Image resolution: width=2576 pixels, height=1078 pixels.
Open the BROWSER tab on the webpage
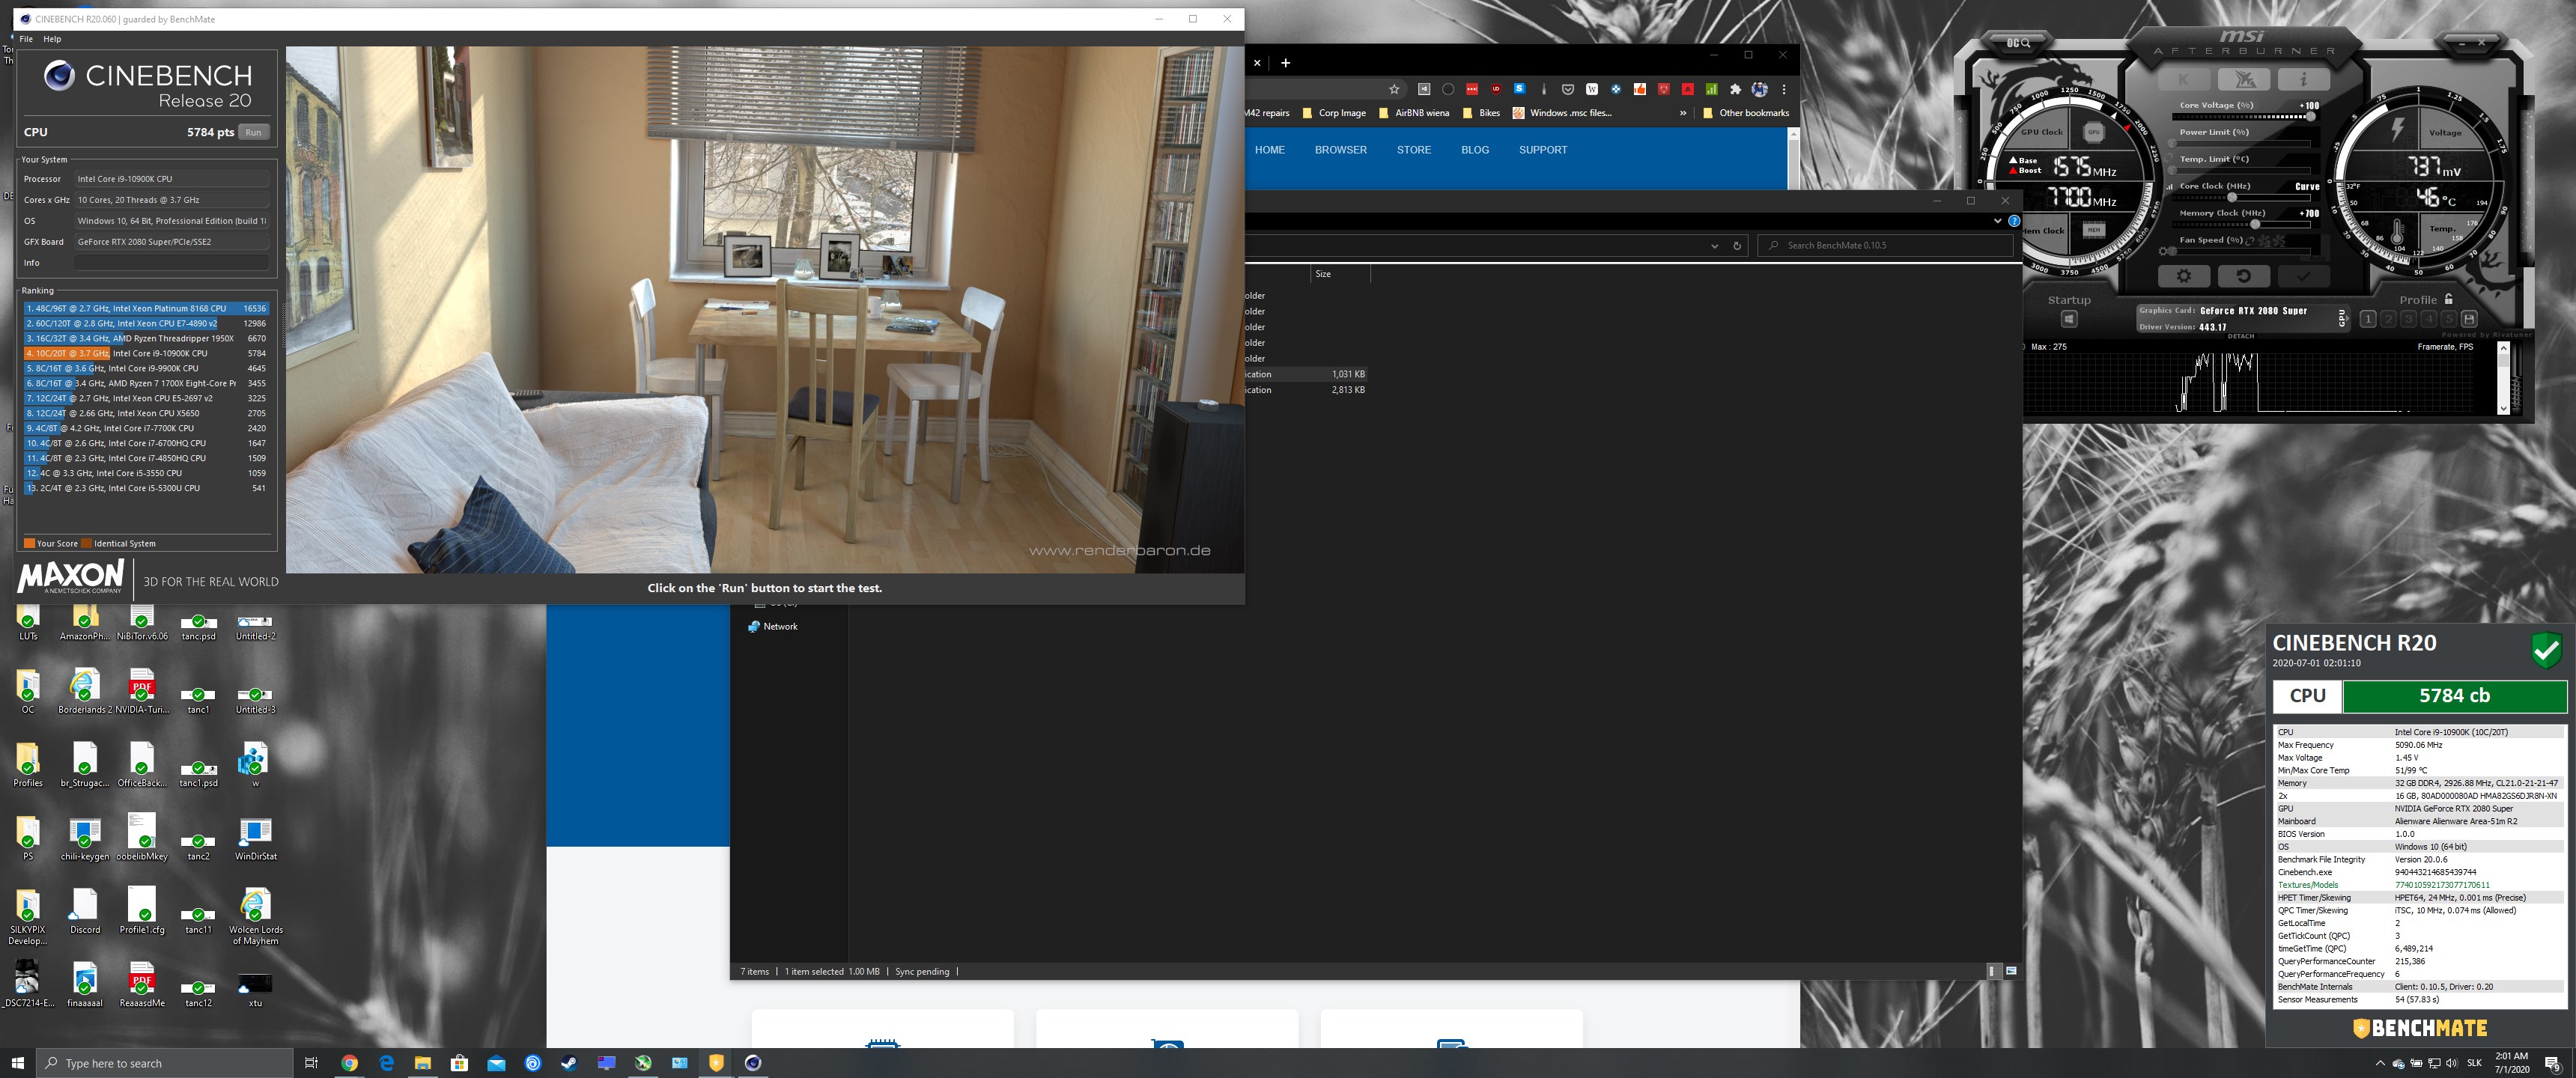coord(1340,150)
